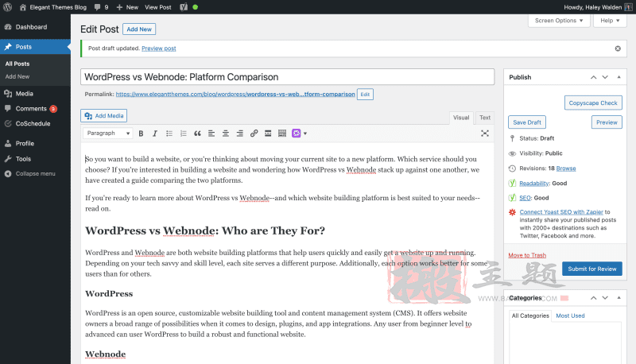Click Add New under Posts sidebar
This screenshot has height=364, width=636.
point(17,76)
